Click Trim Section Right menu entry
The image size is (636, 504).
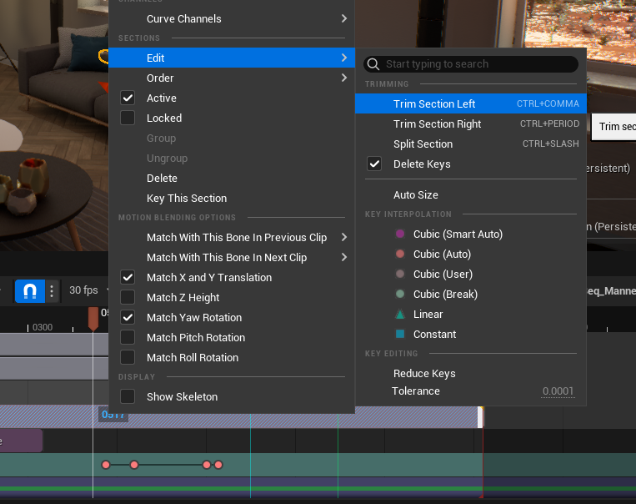pyautogui.click(x=437, y=124)
